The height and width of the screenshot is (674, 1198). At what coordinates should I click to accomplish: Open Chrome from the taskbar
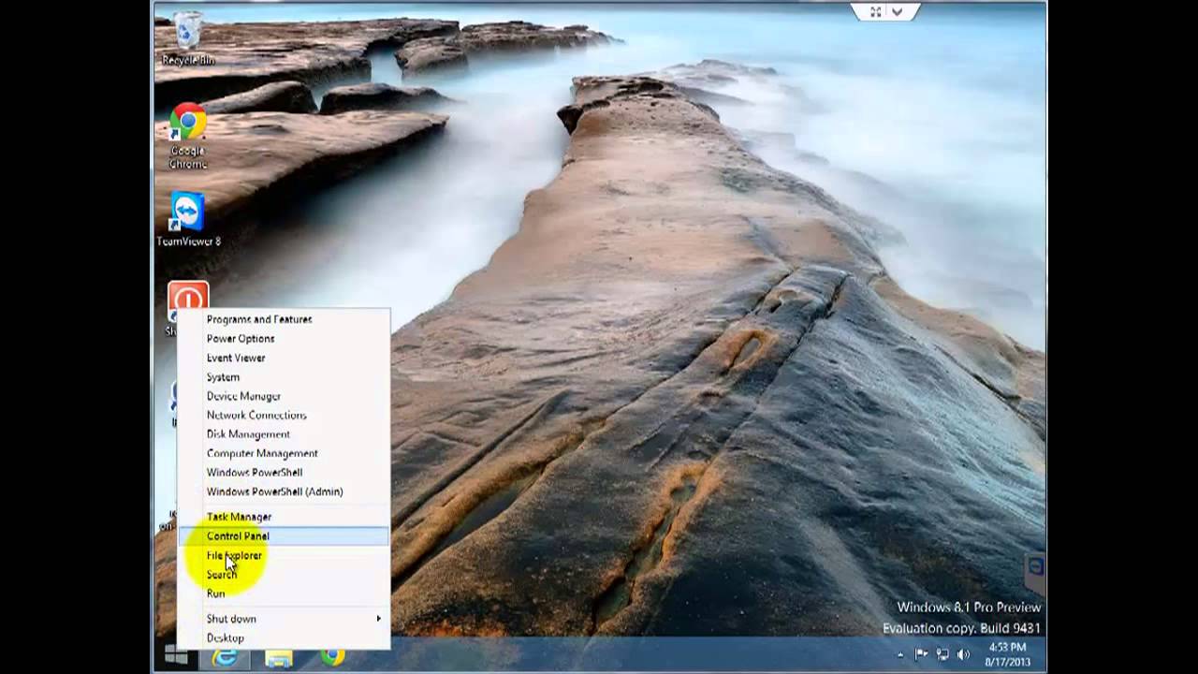click(x=332, y=656)
